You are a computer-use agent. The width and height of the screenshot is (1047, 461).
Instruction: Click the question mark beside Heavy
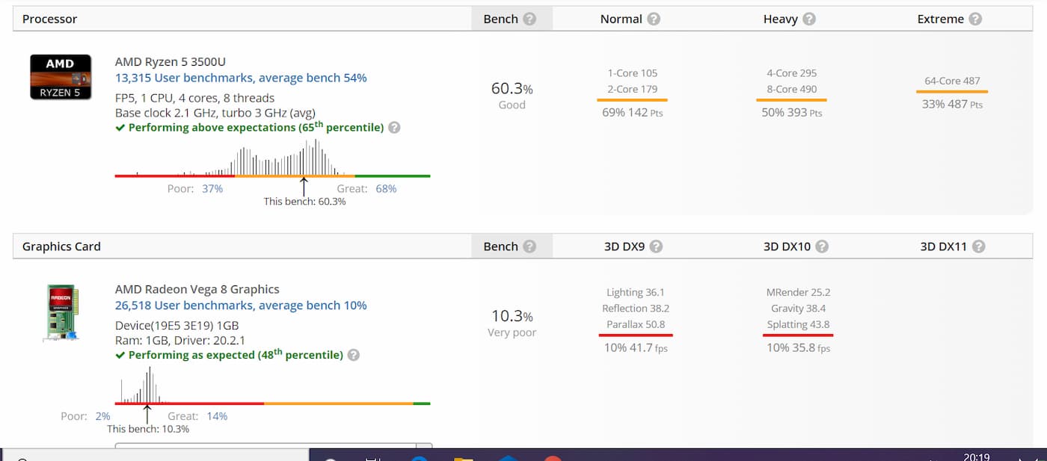click(809, 19)
